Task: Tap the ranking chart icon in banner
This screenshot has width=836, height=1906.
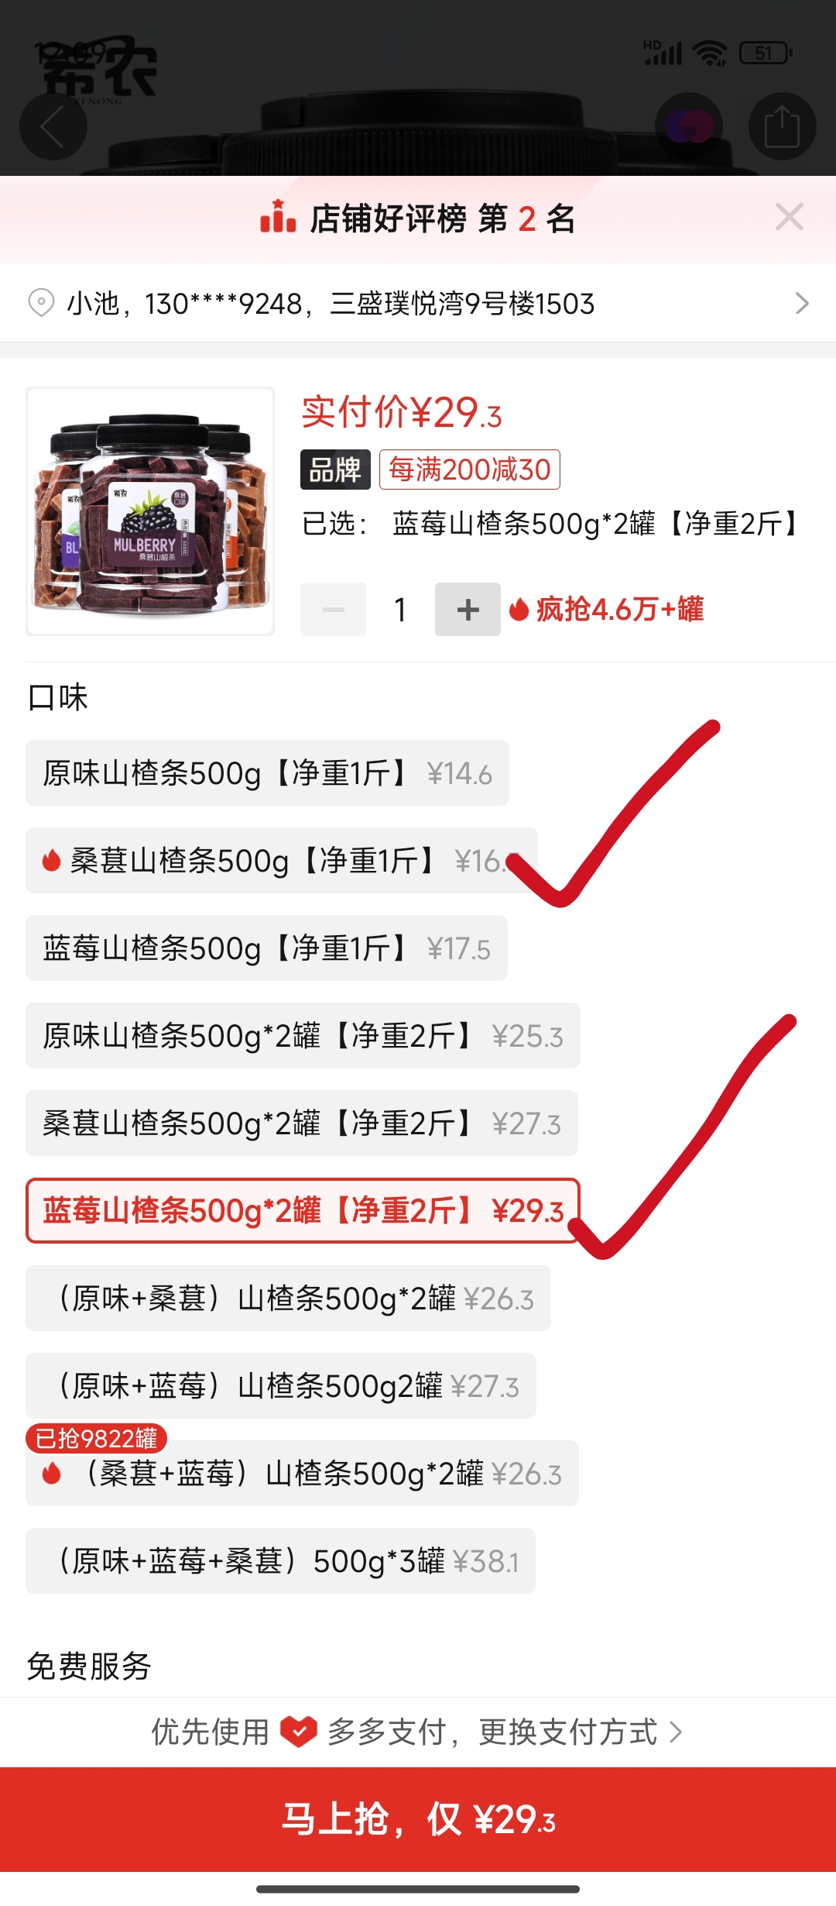Action: [278, 217]
